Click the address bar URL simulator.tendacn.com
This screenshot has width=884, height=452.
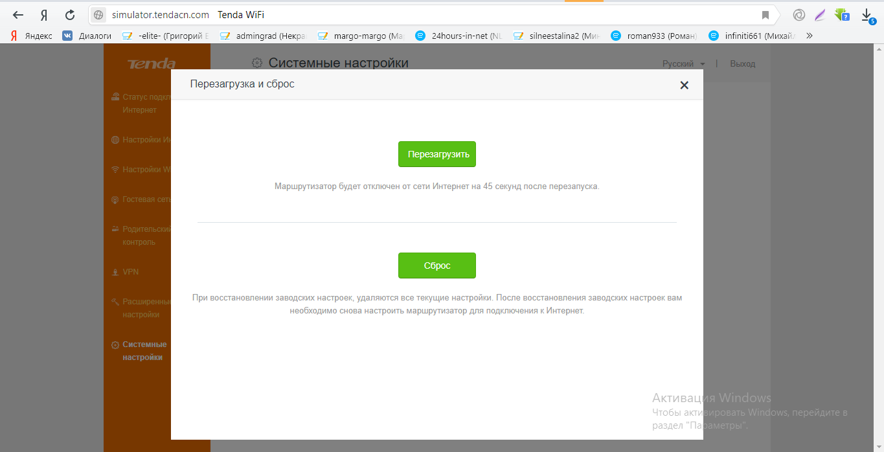[160, 15]
